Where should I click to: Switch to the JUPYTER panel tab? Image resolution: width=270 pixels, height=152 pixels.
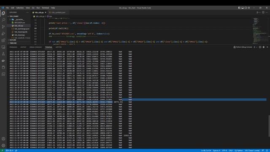point(59,47)
